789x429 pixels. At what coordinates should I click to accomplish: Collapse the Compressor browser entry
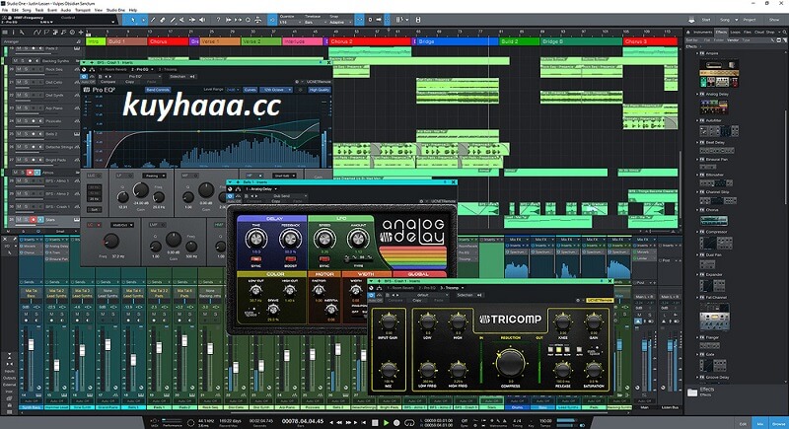tap(697, 232)
